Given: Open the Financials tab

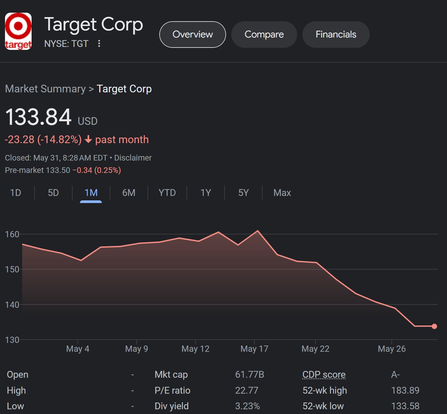Looking at the screenshot, I should click(x=336, y=35).
